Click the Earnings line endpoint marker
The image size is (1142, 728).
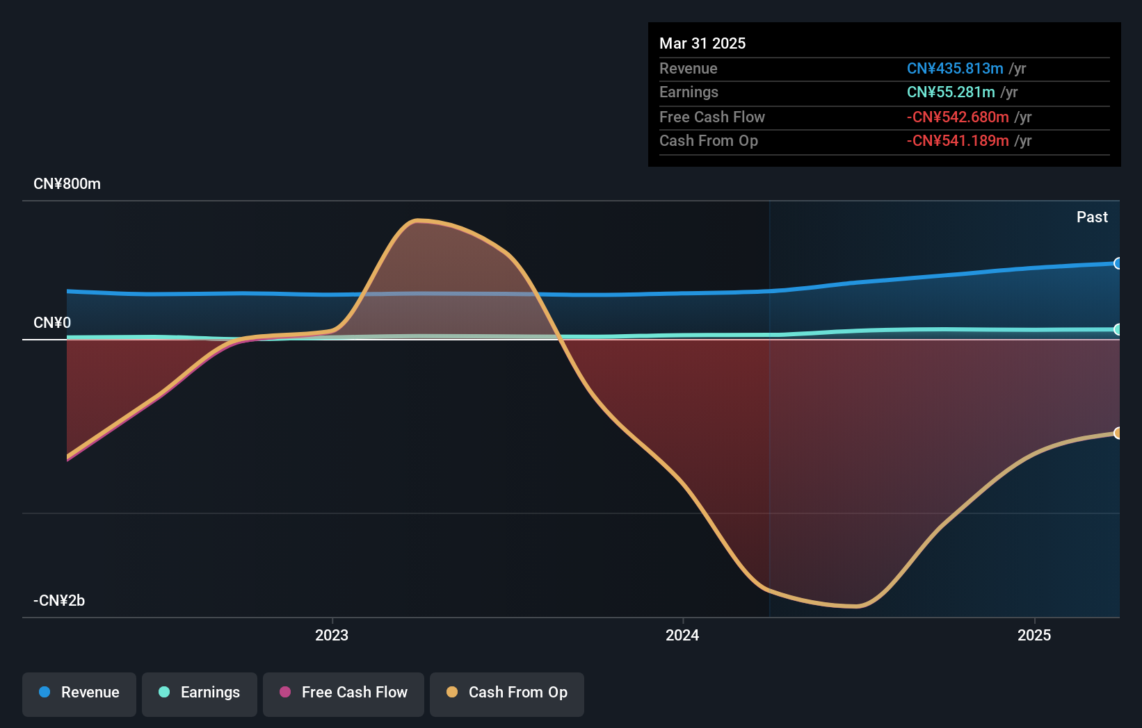coord(1118,329)
